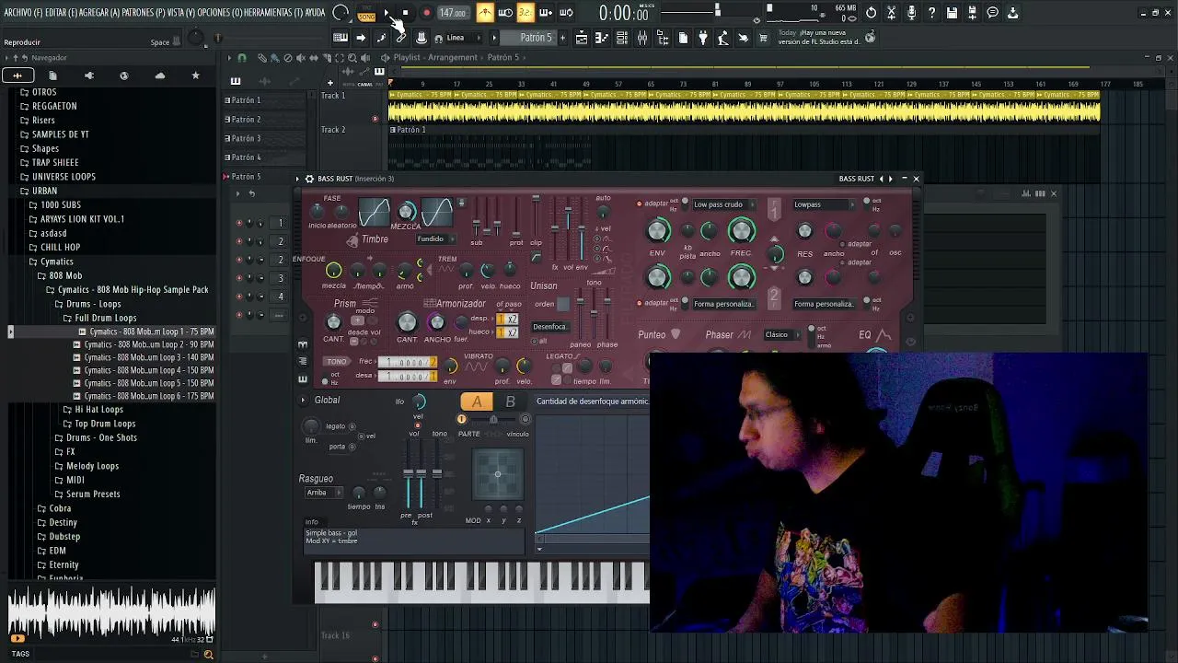Image resolution: width=1178 pixels, height=663 pixels.
Task: Open the Arriba strum direction selector
Action: [x=324, y=493]
